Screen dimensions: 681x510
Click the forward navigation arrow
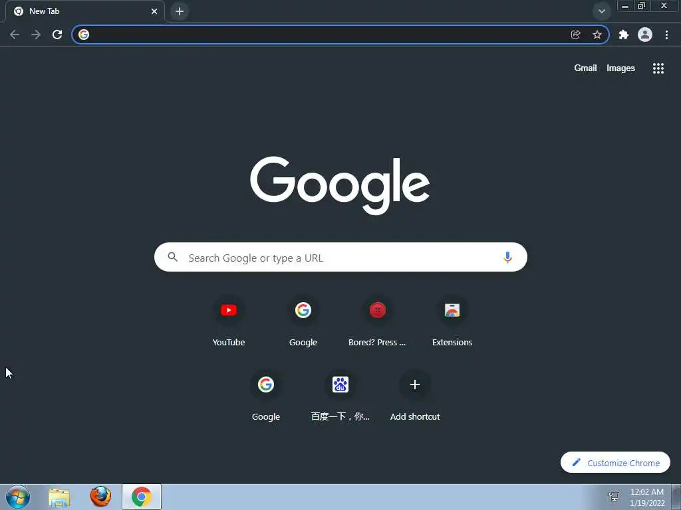click(36, 35)
